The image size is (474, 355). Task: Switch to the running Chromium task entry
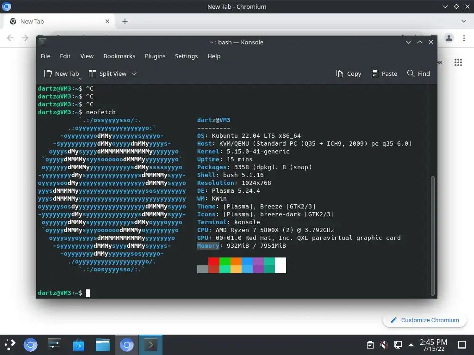click(x=127, y=345)
